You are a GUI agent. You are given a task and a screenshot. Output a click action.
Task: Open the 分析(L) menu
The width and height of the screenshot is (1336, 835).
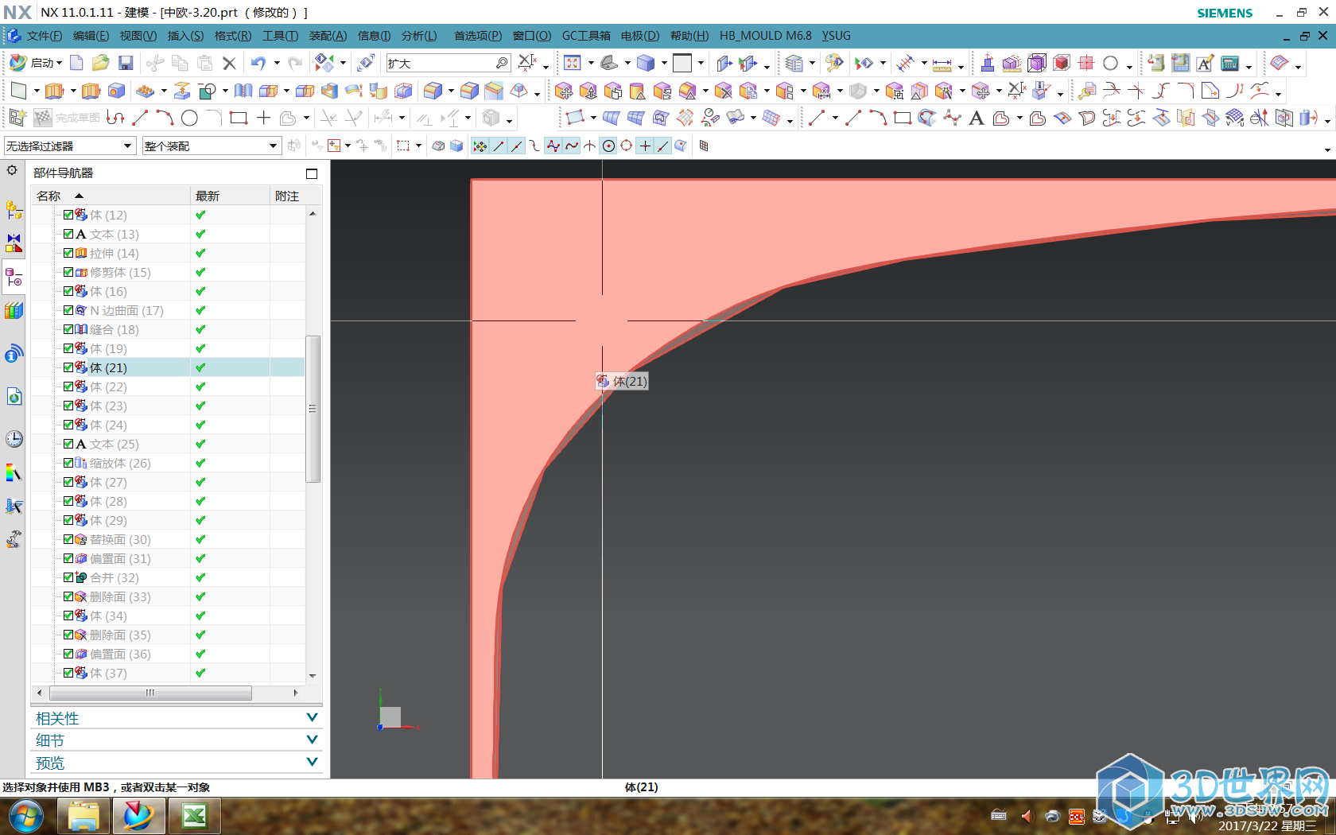[x=419, y=36]
